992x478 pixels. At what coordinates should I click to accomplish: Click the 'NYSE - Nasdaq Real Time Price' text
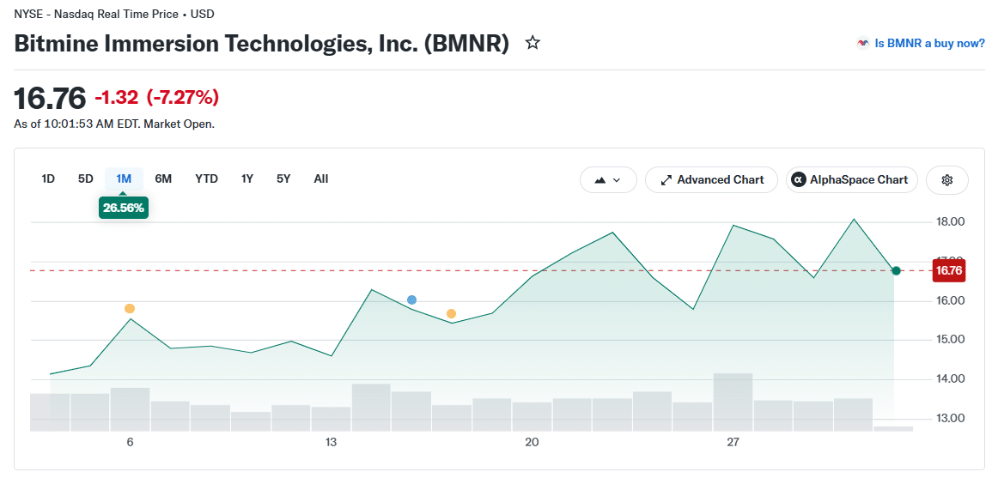(96, 13)
